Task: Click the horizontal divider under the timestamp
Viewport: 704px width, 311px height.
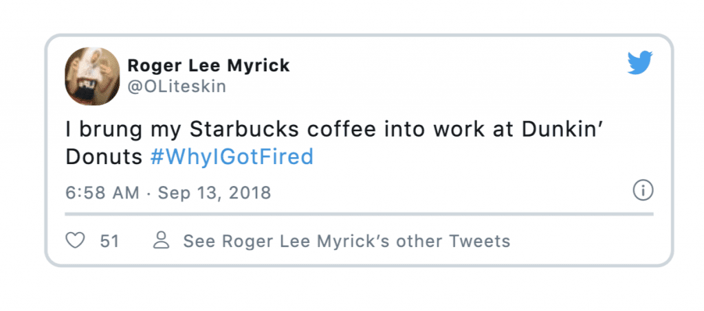Action: coord(359,214)
